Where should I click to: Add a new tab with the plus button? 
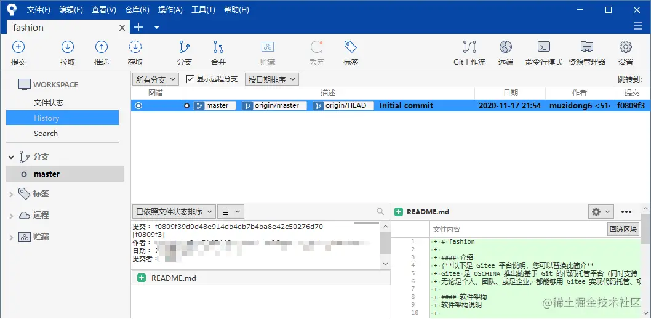[x=138, y=28]
